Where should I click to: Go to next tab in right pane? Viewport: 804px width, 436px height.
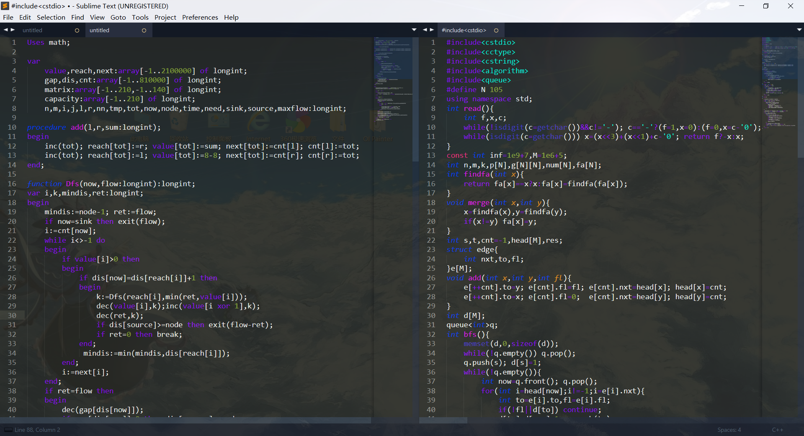coord(432,30)
